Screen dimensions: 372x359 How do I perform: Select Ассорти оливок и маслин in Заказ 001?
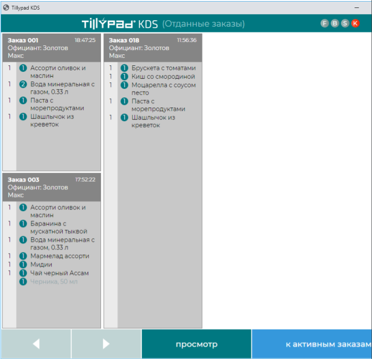coord(58,72)
